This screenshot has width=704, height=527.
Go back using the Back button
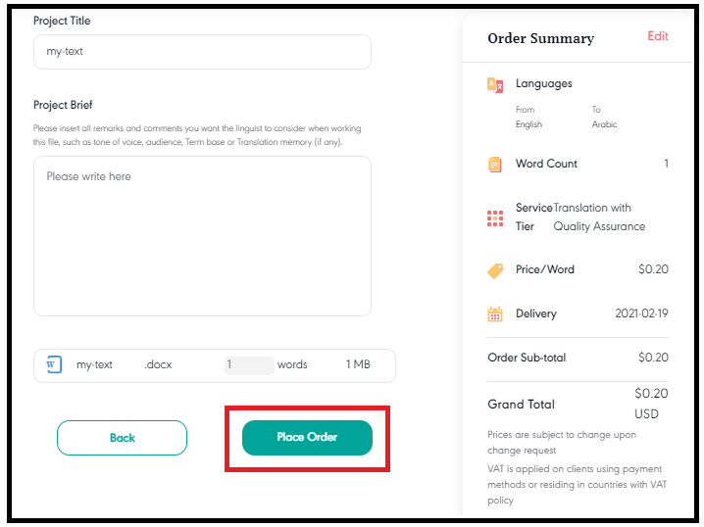(123, 437)
